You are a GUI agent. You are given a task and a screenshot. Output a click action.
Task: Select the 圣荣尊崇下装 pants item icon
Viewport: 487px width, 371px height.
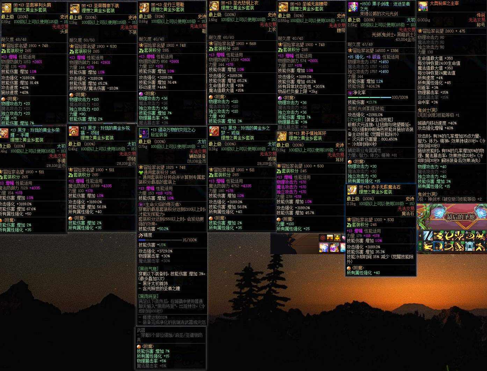point(74,8)
